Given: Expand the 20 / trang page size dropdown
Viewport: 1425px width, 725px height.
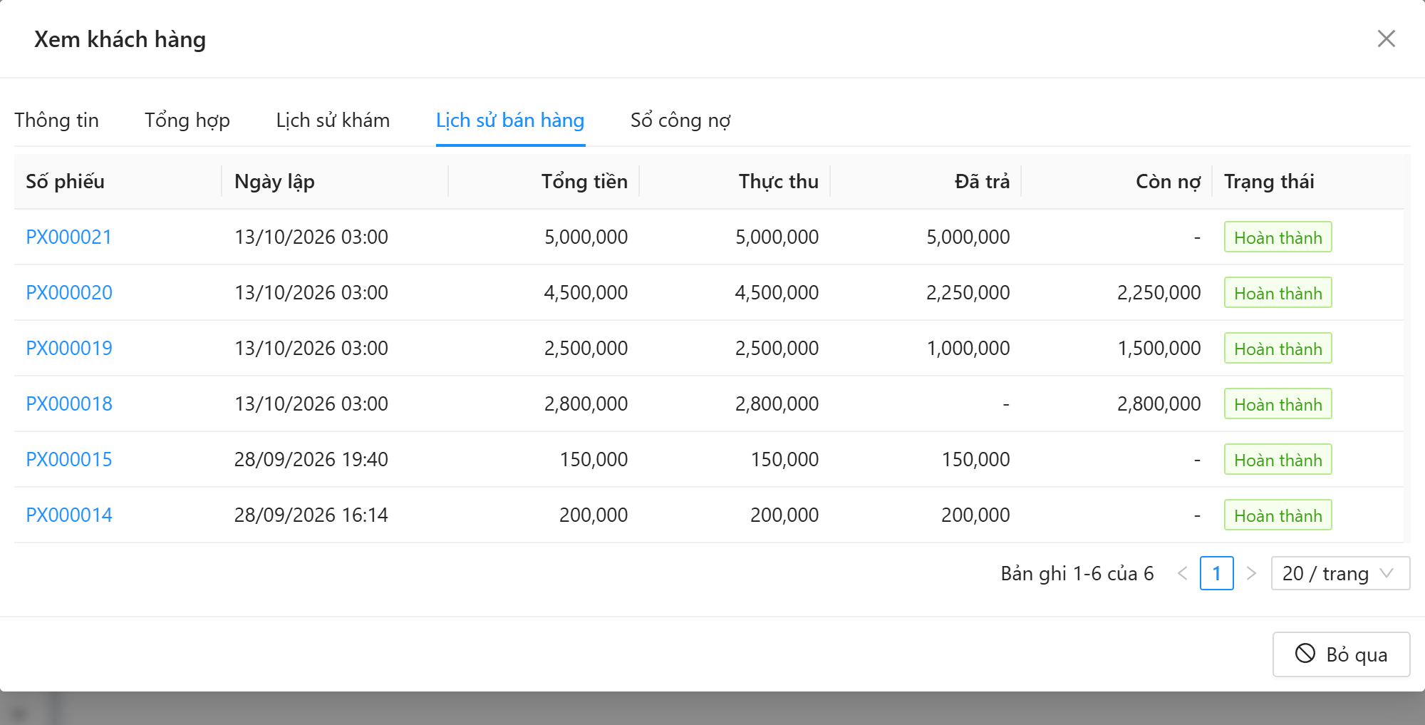Looking at the screenshot, I should (1340, 573).
